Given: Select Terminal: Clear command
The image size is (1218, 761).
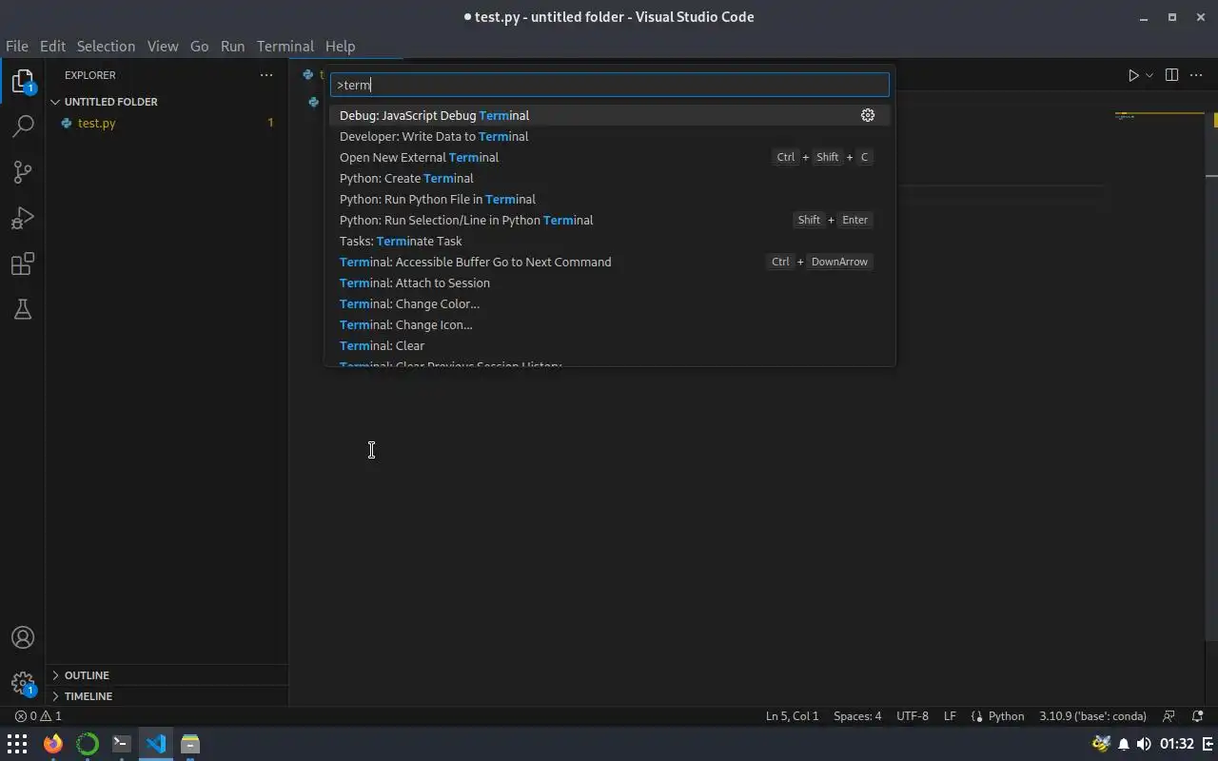Looking at the screenshot, I should (609, 345).
